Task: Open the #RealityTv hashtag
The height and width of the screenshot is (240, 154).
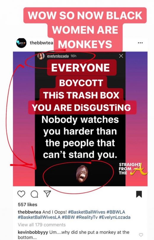Action: click(87, 217)
